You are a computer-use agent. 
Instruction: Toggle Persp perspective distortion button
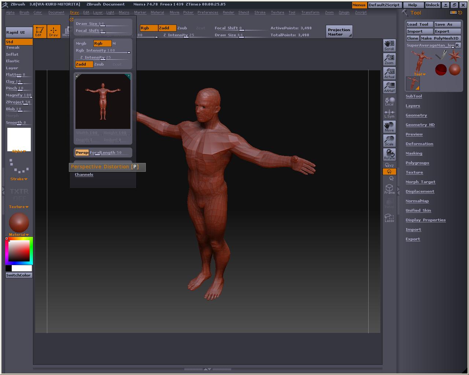tap(82, 152)
